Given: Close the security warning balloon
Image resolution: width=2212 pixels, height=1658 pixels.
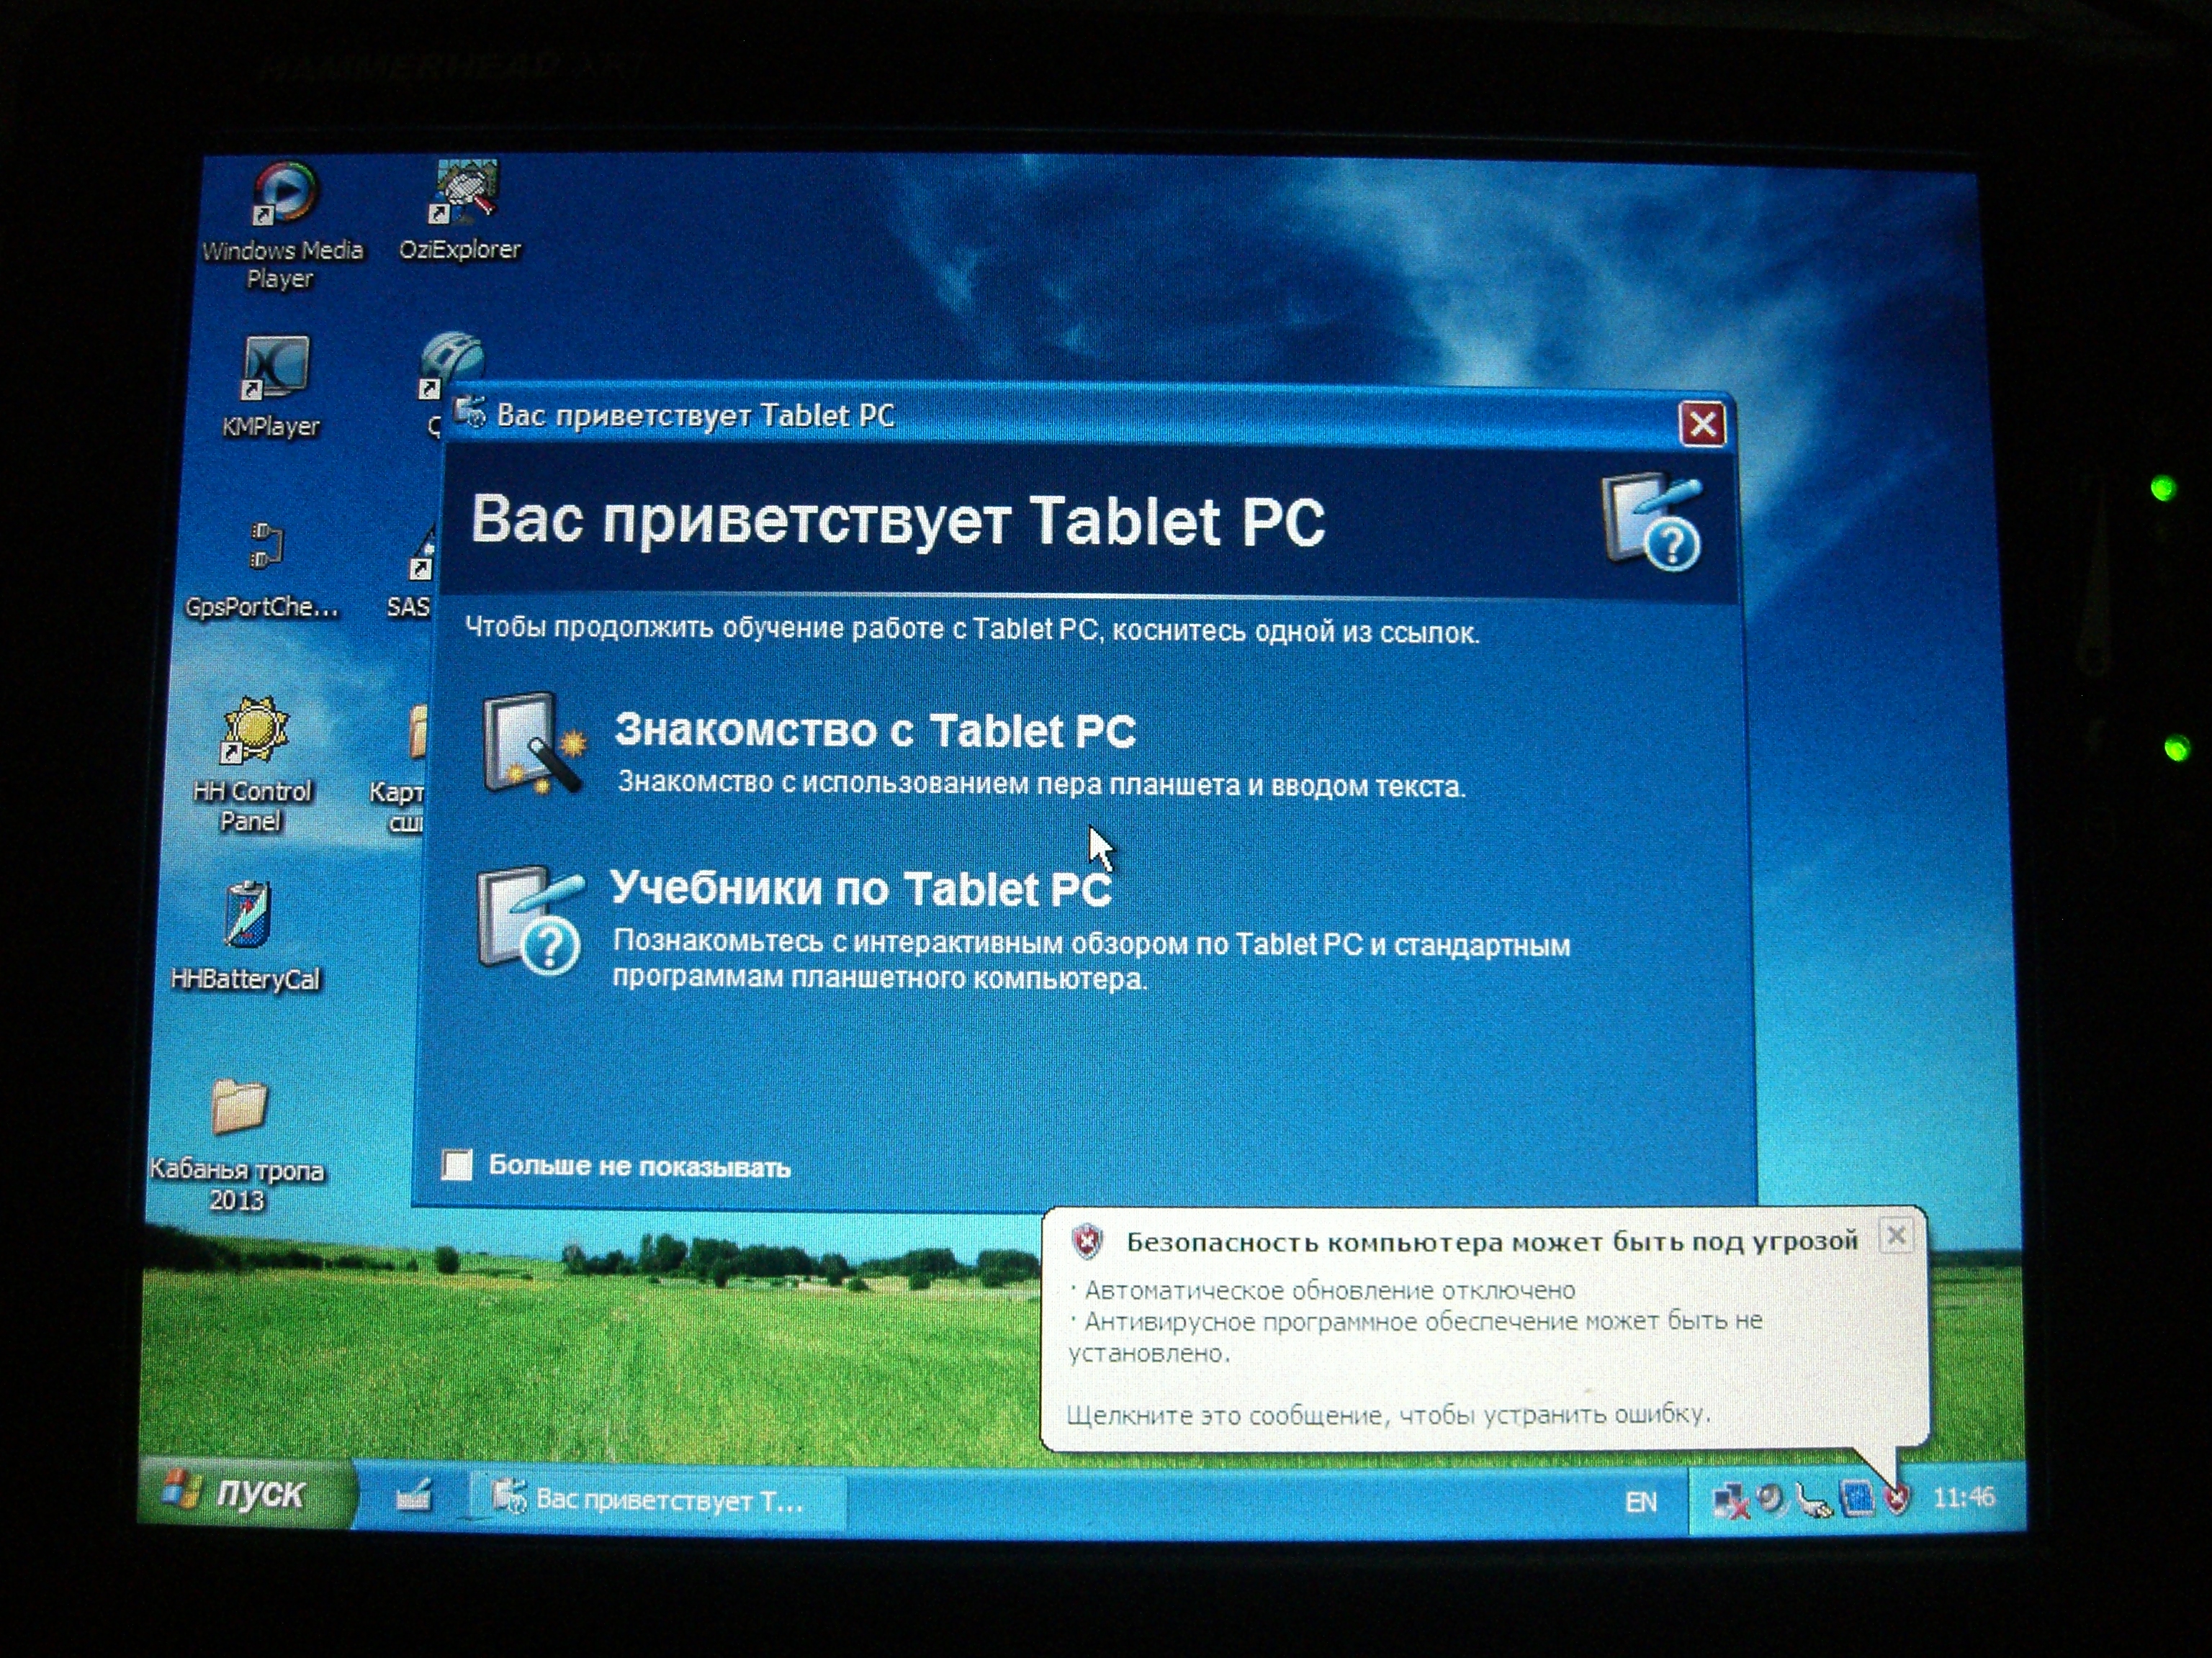Looking at the screenshot, I should pyautogui.click(x=1895, y=1236).
